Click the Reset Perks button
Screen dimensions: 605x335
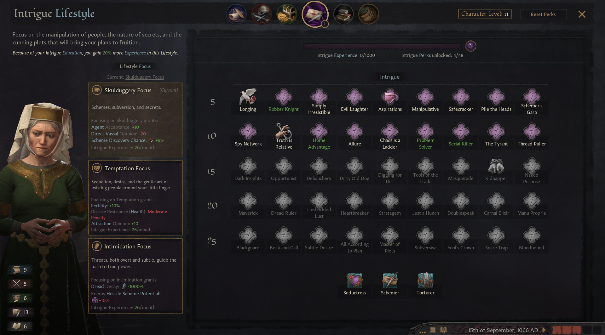pyautogui.click(x=543, y=14)
